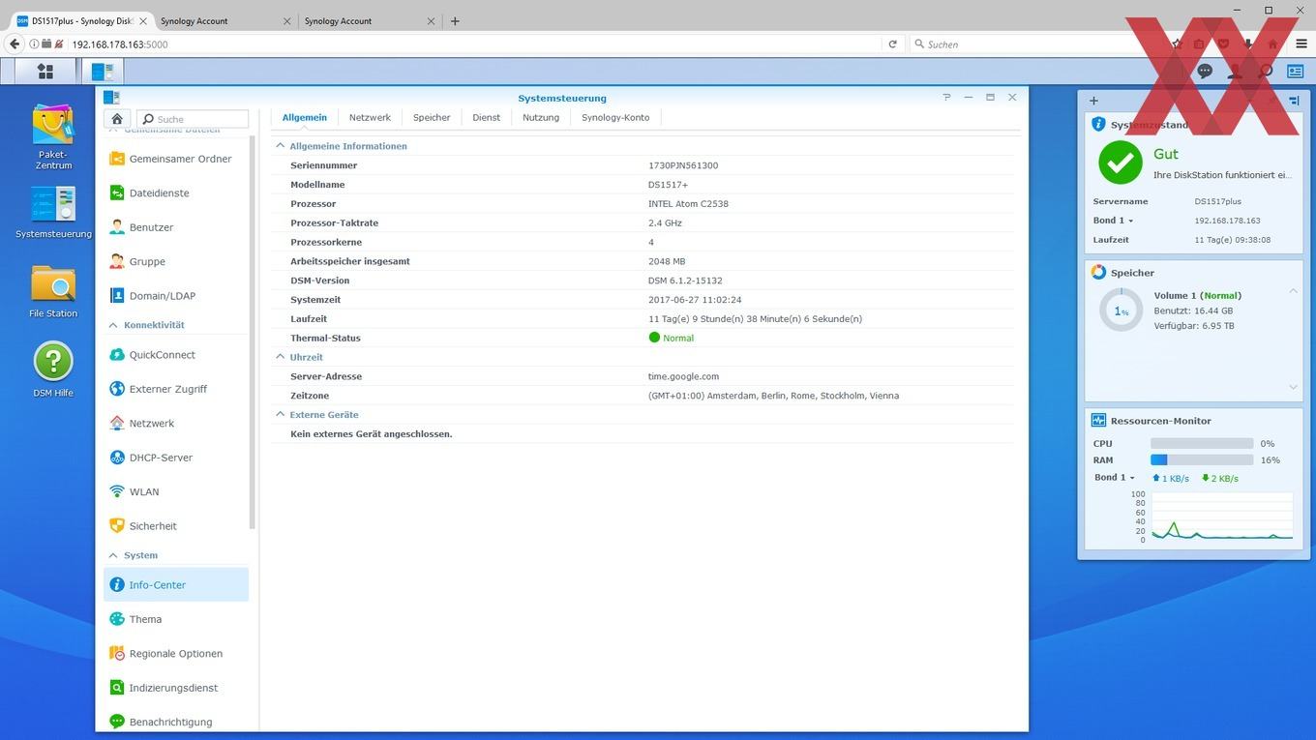
Task: Click browser back button
Action: pyautogui.click(x=15, y=44)
